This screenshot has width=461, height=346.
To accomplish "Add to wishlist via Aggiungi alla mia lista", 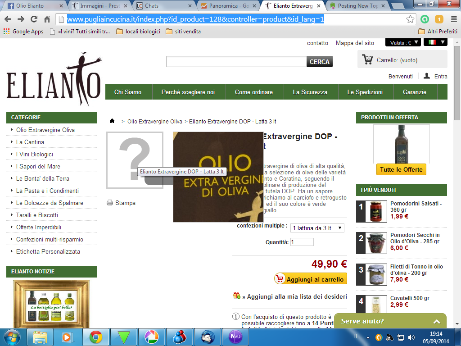I will pyautogui.click(x=294, y=296).
